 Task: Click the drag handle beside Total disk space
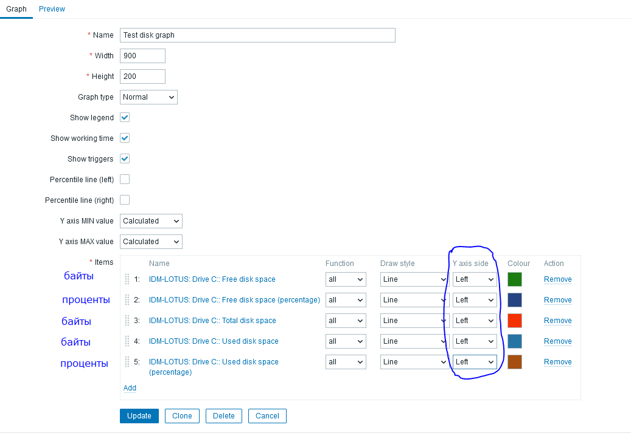point(127,321)
